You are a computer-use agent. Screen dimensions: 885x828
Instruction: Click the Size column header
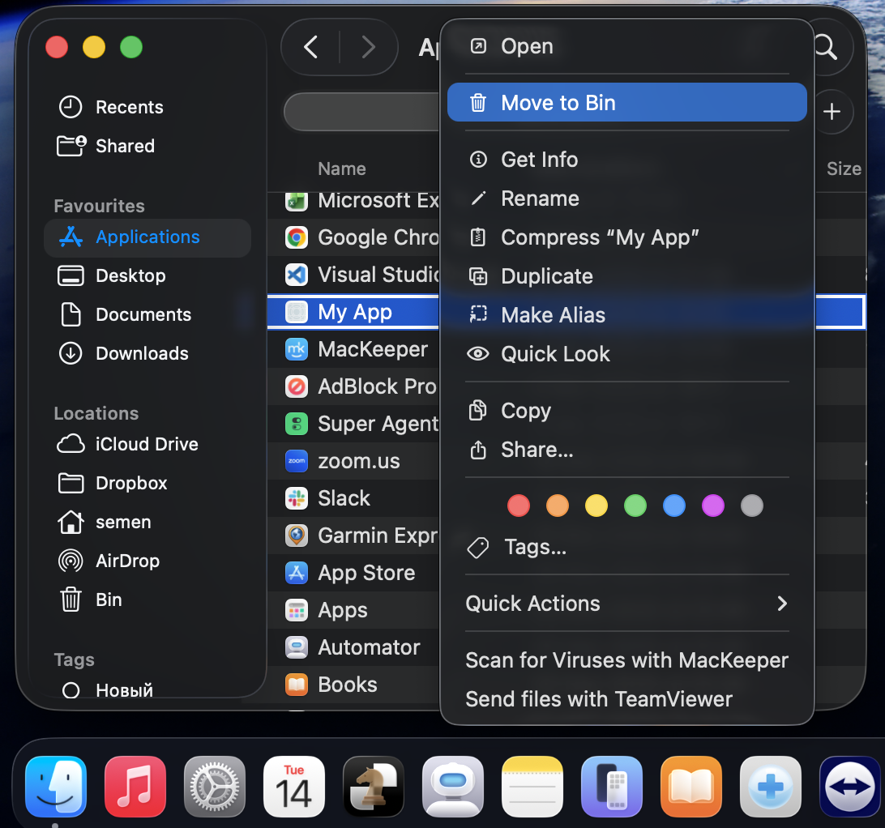(844, 169)
